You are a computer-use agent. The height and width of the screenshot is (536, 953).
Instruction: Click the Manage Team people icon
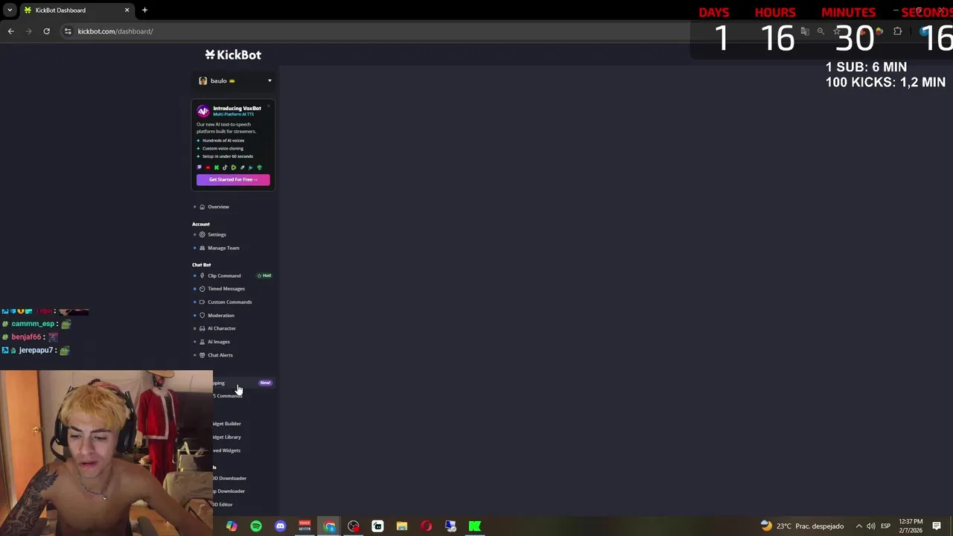coord(202,248)
